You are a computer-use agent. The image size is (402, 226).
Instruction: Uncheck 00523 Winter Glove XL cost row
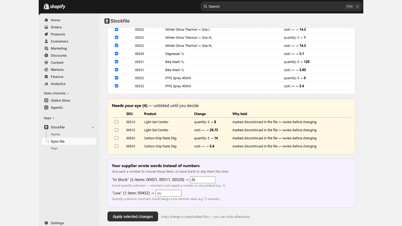(x=117, y=46)
